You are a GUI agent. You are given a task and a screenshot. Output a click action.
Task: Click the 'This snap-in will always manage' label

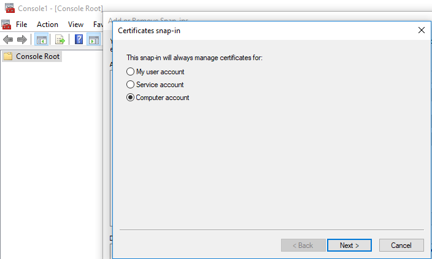195,58
